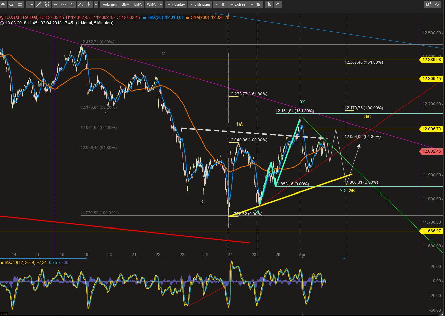Click the 2/B wave label
Viewport: 445px width, 316px height.
(352, 191)
